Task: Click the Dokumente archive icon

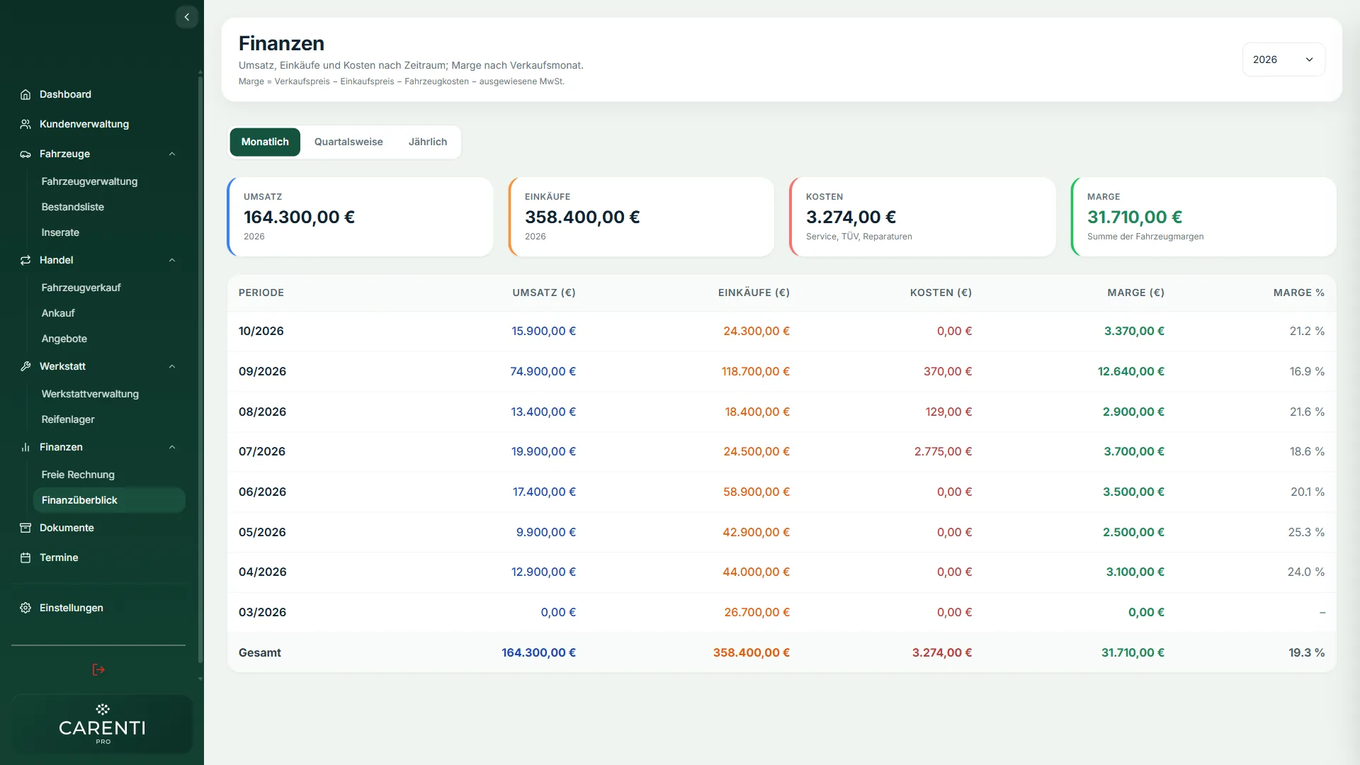Action: coord(25,528)
